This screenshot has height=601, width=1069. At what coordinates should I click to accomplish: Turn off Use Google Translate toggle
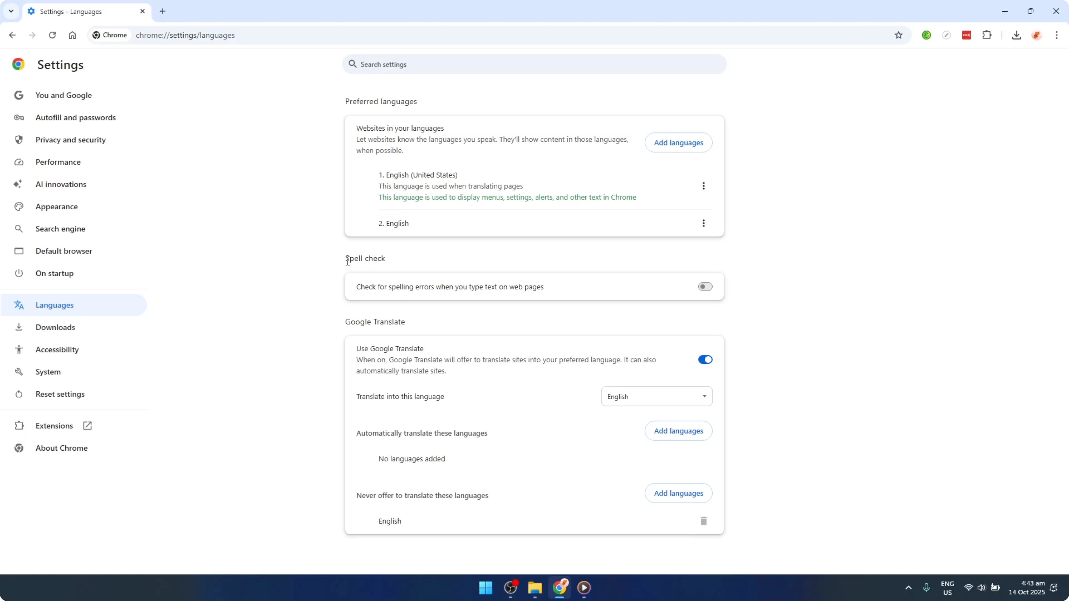[705, 360]
